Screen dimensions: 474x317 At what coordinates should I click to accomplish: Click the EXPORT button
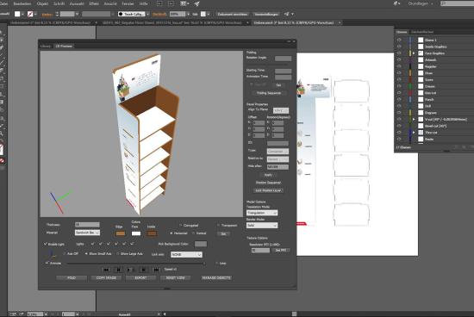coord(140,277)
